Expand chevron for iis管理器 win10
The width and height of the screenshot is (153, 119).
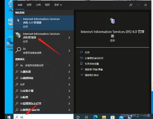pos(69,110)
